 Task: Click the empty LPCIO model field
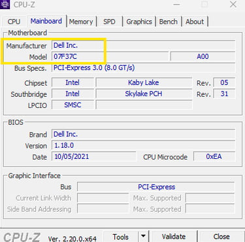click(144, 105)
